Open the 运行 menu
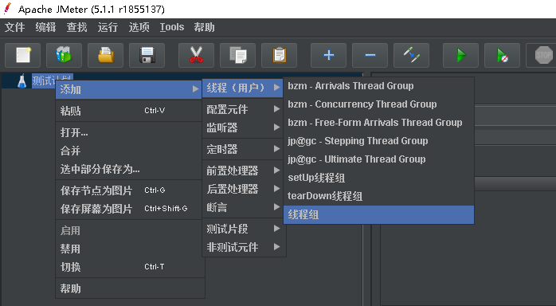 point(108,27)
